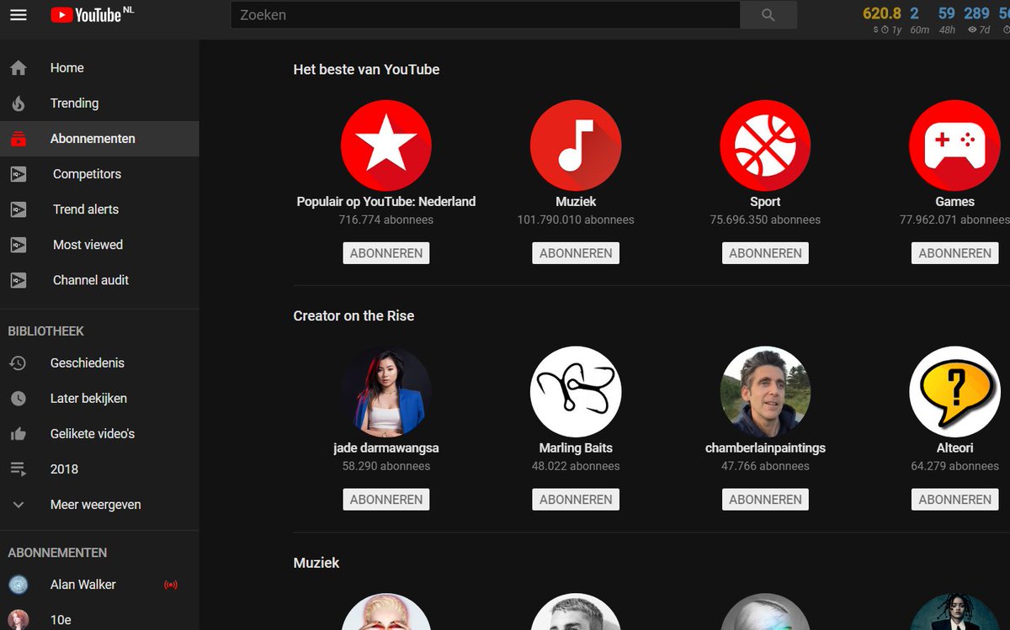1010x630 pixels.
Task: Click chamberlainpaintings profile picture
Action: (x=765, y=392)
